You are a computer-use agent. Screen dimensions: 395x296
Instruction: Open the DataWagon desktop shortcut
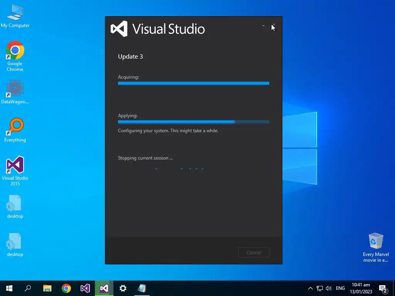(15, 92)
